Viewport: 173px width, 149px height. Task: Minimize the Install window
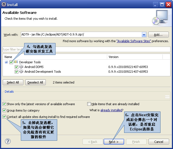click(155, 5)
